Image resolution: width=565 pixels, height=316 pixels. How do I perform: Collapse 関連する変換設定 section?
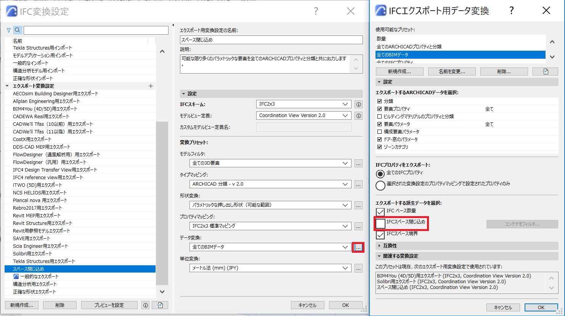pyautogui.click(x=379, y=256)
